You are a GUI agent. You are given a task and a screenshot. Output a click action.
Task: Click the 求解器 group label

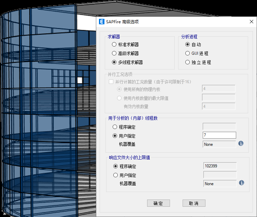point(114,37)
